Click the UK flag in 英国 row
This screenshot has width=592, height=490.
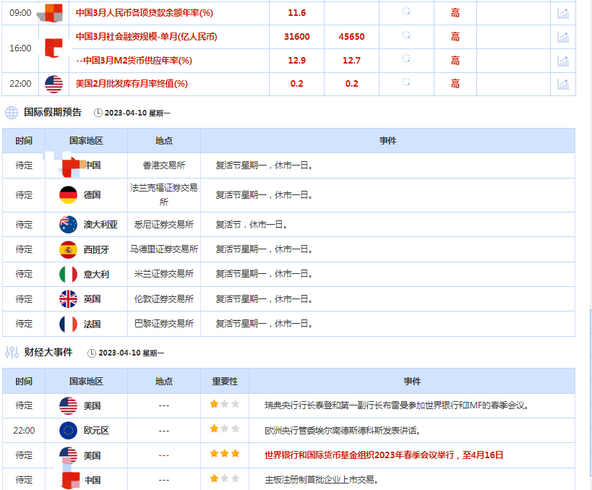pos(68,299)
